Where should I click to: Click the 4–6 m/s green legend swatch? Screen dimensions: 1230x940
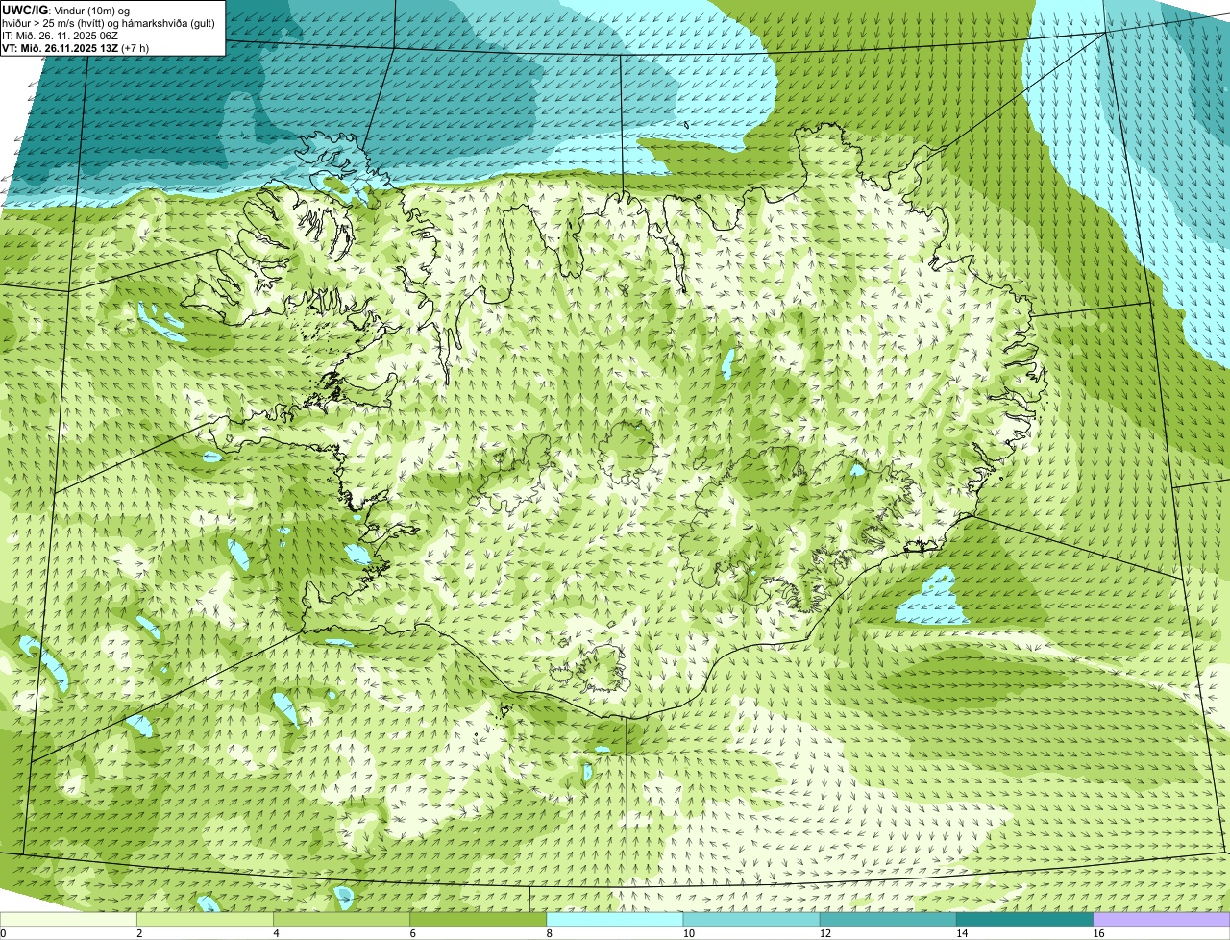[x=342, y=920]
